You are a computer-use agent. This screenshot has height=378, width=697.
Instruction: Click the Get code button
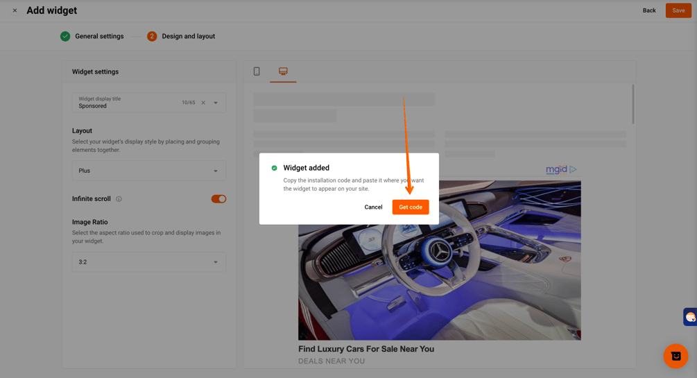411,207
